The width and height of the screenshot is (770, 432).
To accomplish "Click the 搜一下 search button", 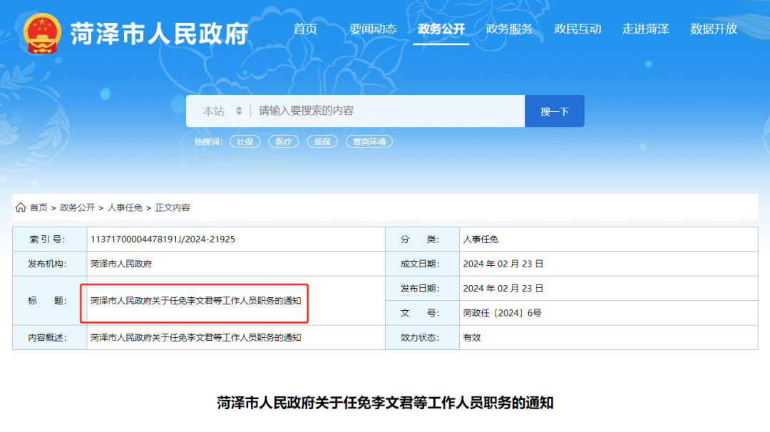I will [x=554, y=110].
